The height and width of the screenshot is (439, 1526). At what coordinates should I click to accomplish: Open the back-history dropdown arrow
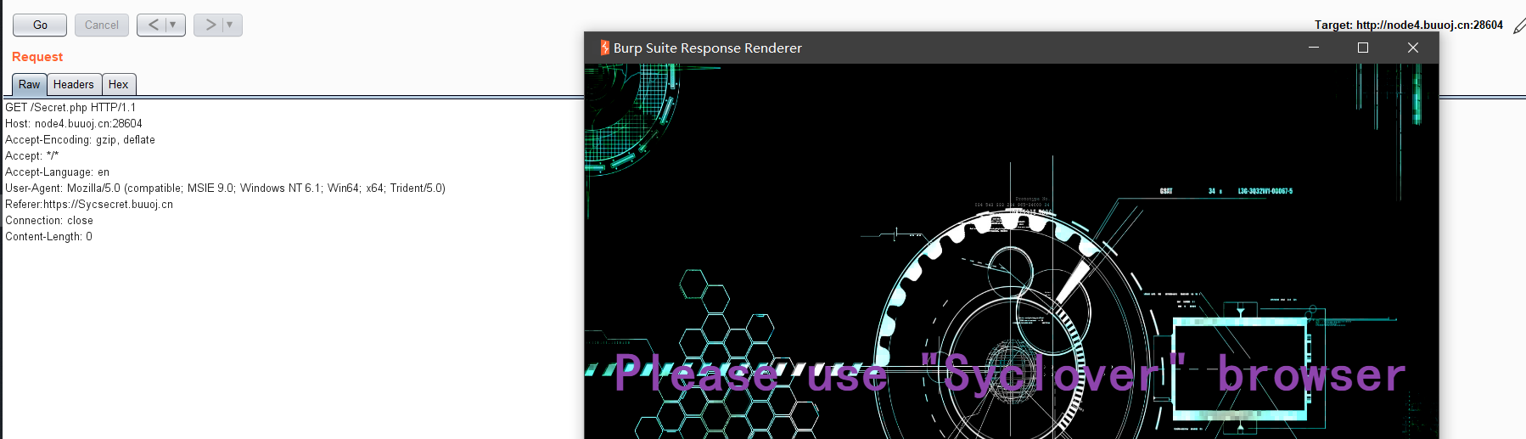coord(174,25)
